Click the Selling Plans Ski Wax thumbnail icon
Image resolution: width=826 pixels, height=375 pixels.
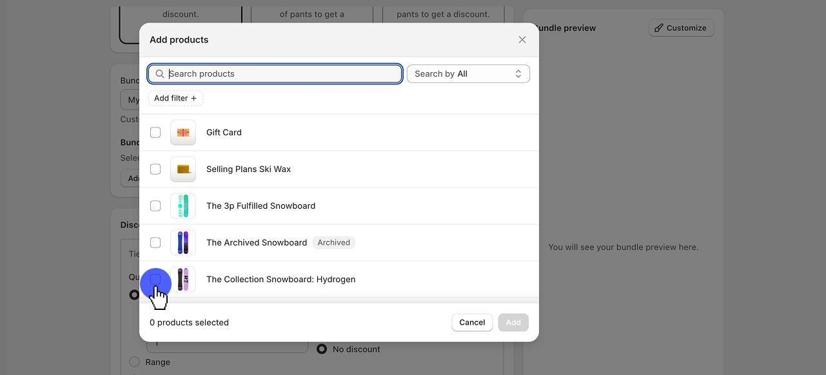click(183, 169)
